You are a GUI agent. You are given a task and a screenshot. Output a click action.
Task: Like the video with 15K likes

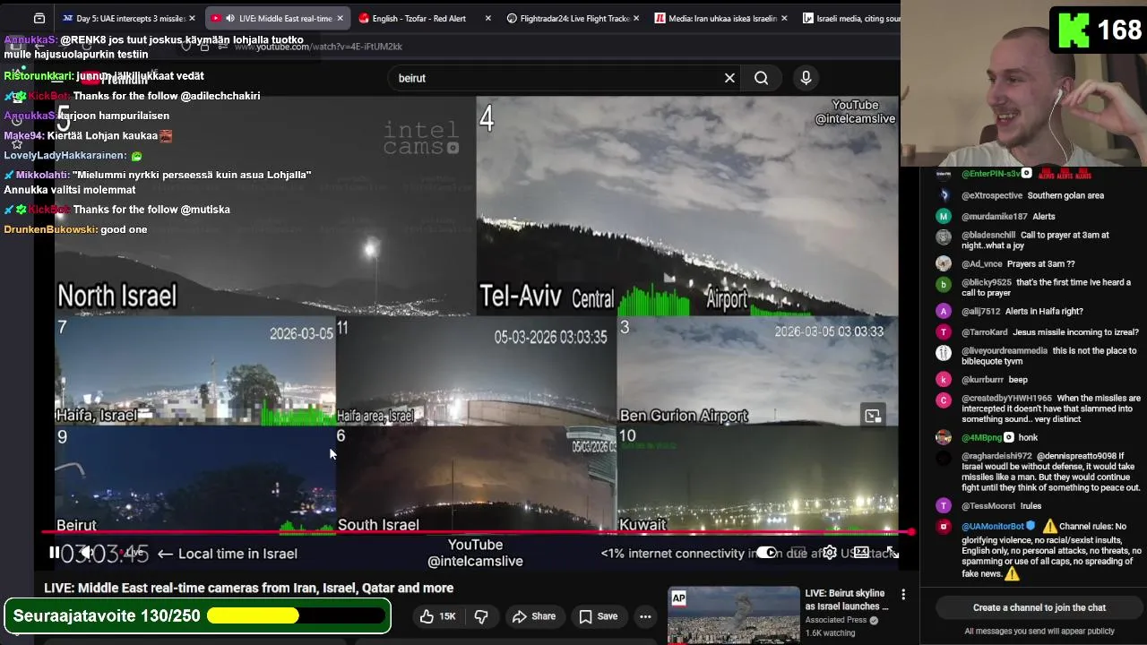coord(437,616)
